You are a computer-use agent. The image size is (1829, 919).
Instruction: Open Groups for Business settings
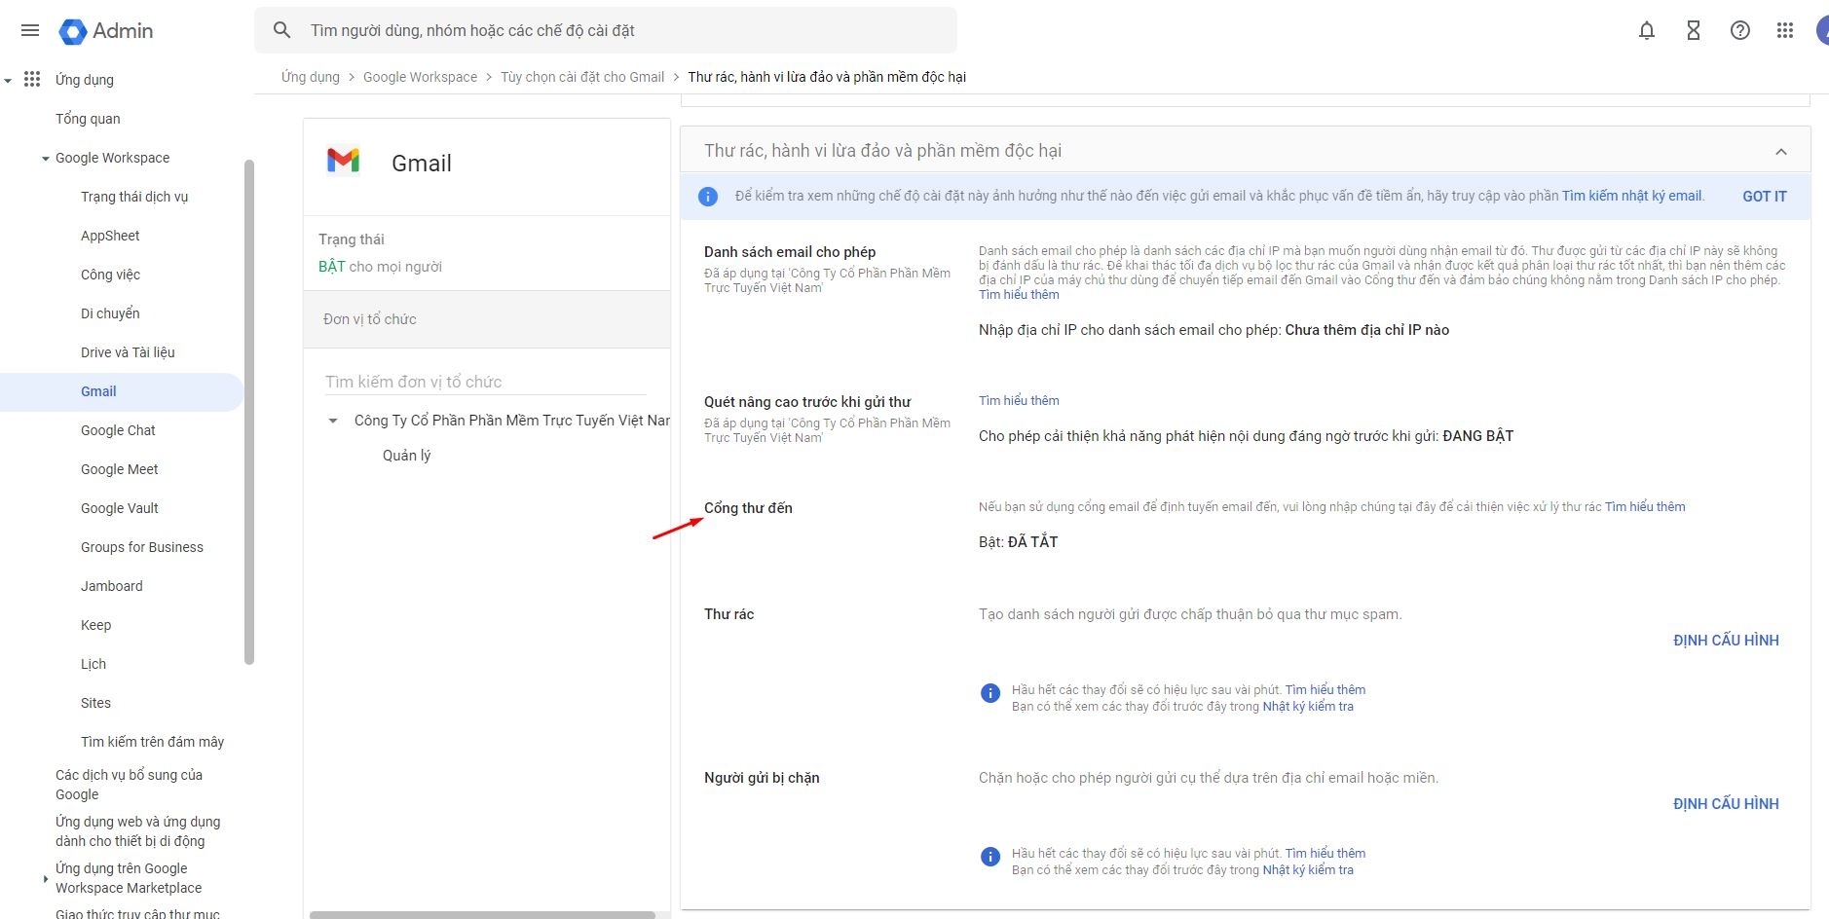click(x=142, y=547)
